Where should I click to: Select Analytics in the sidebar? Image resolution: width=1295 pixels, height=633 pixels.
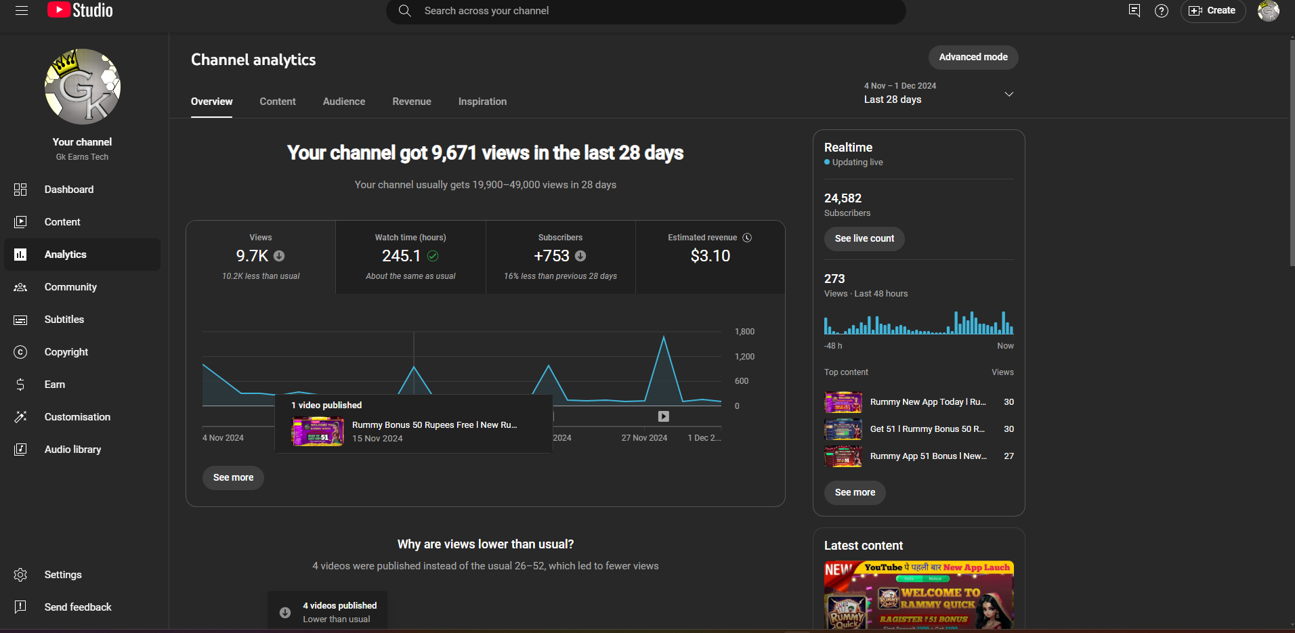(x=83, y=255)
